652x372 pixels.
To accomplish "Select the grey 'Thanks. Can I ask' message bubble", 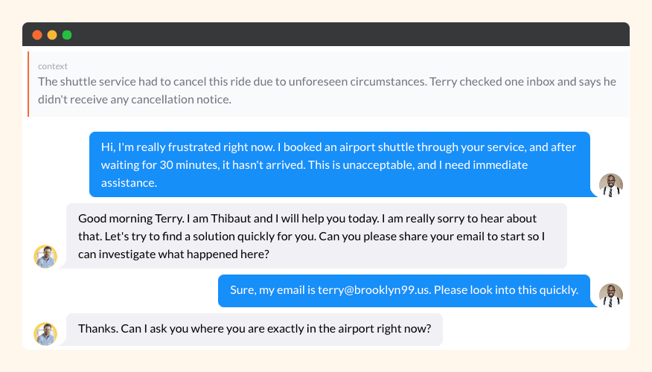I will click(x=255, y=329).
